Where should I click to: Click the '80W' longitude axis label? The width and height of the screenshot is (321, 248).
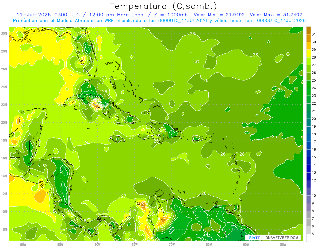97,245
